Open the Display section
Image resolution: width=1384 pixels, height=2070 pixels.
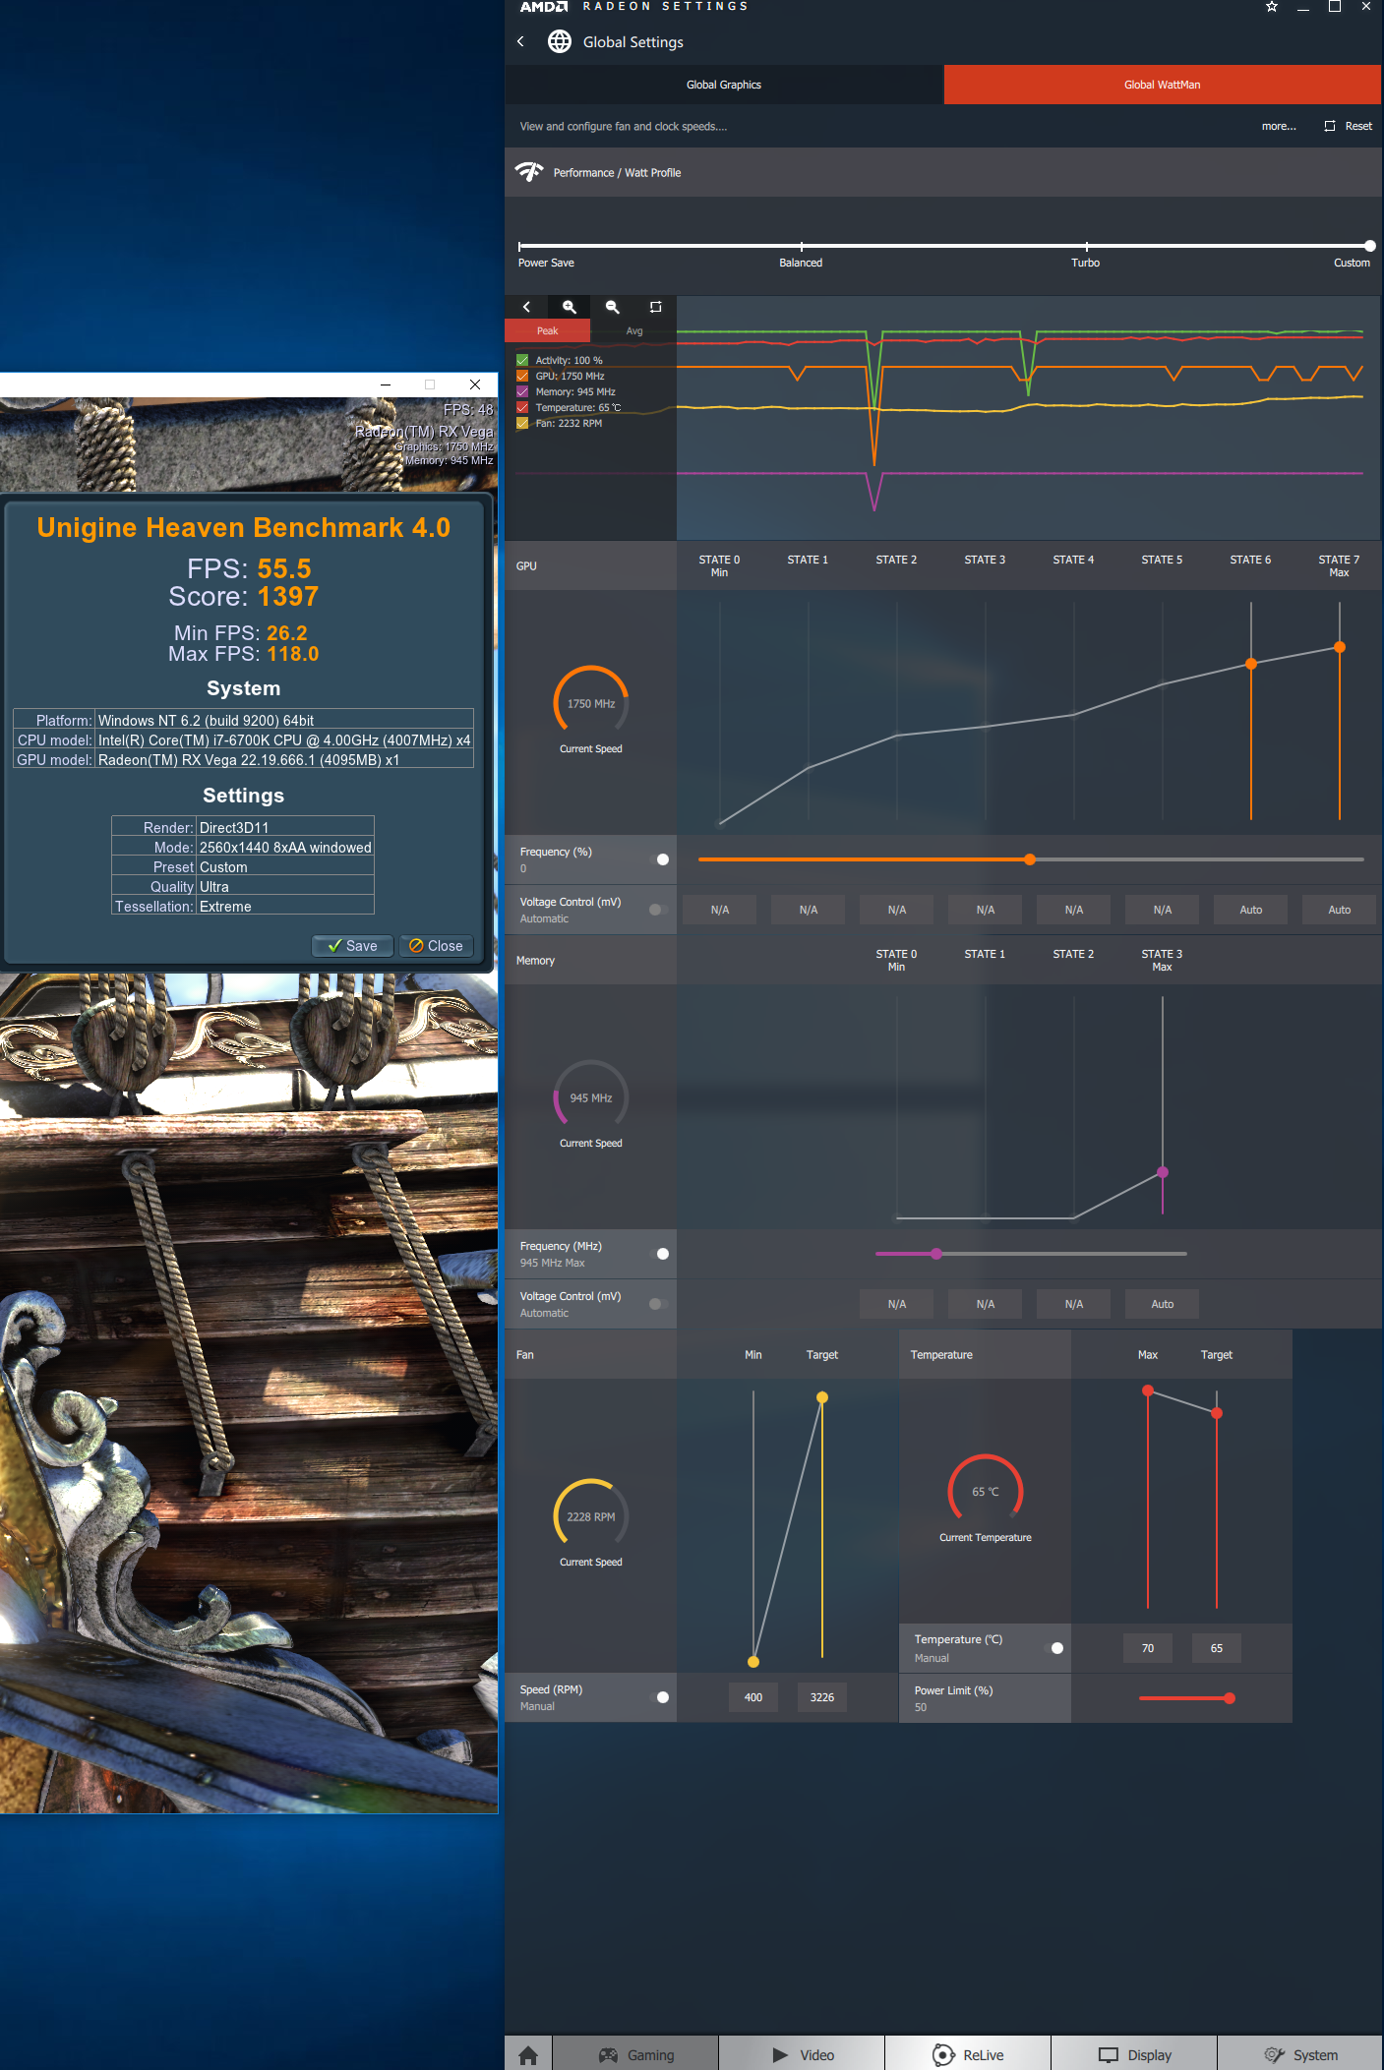1134,2054
